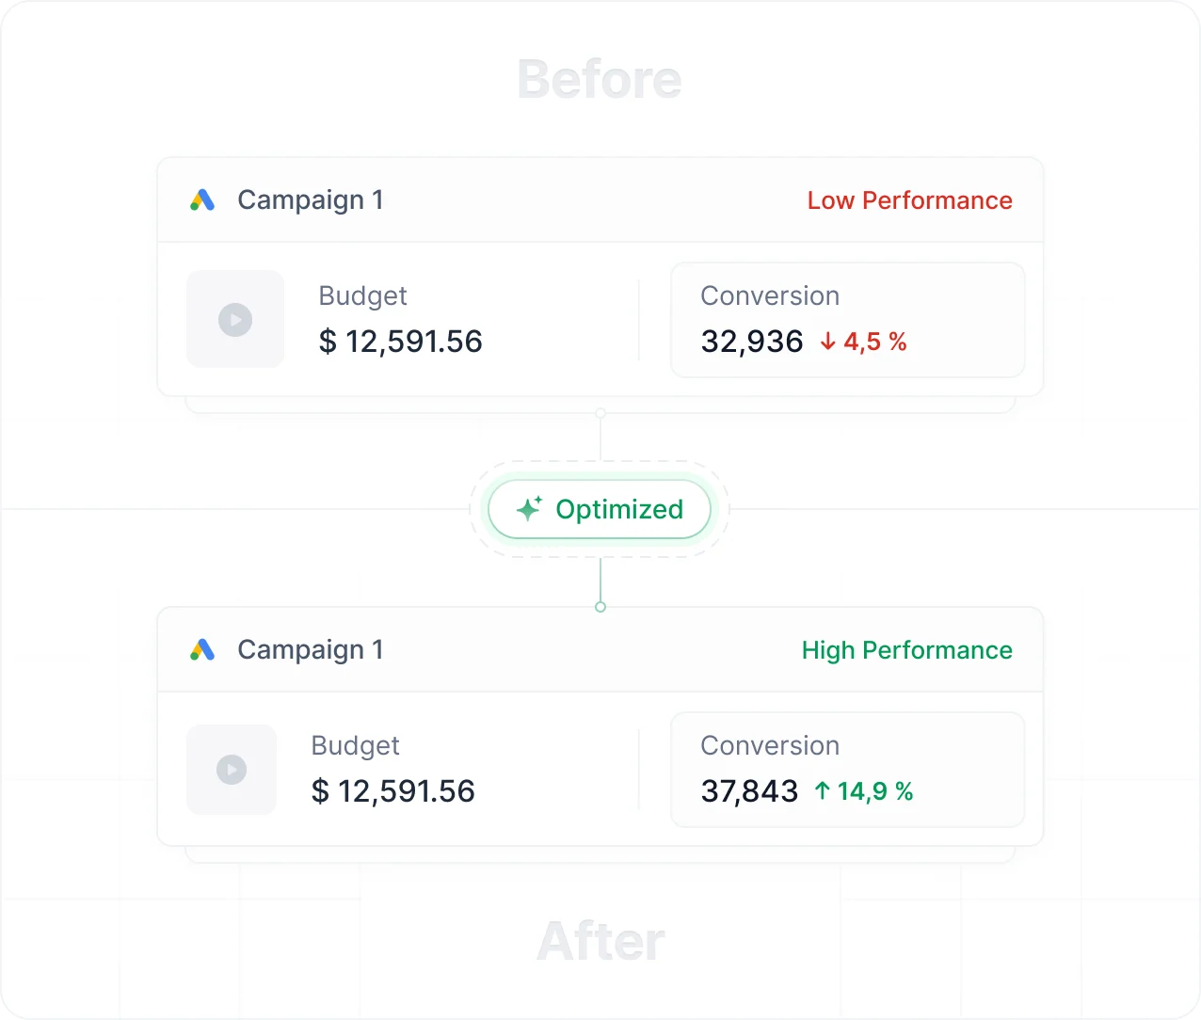Click the Google Ads logo in the bottom Campaign 1 card
This screenshot has width=1201, height=1020.
[x=202, y=649]
